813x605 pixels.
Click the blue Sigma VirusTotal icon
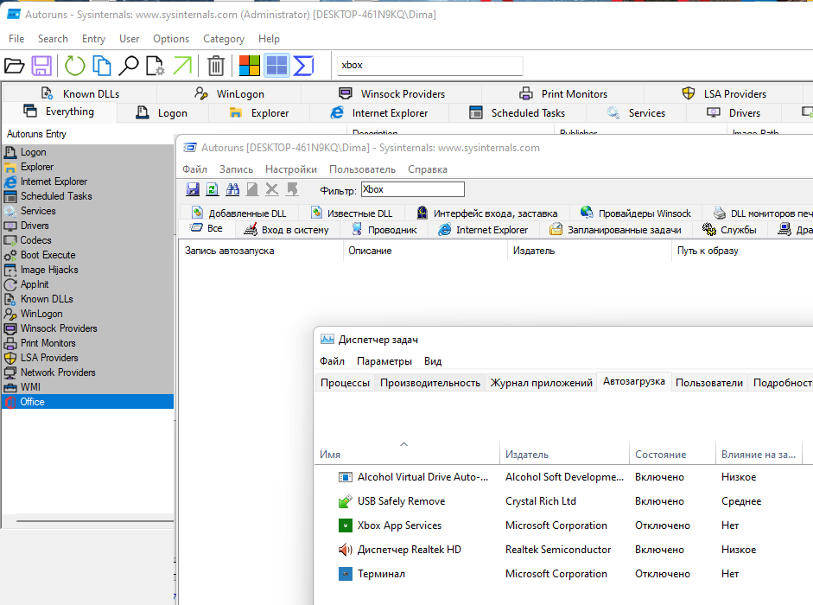303,66
